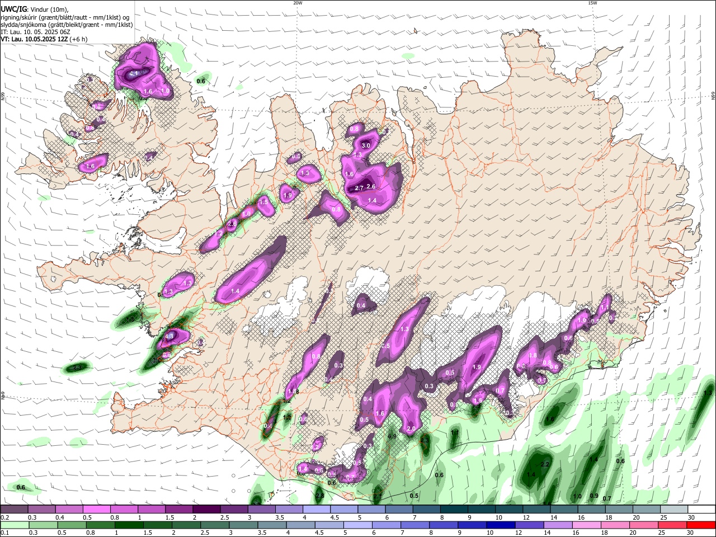Pick the violet 3 snow legend swatch

click(x=261, y=510)
